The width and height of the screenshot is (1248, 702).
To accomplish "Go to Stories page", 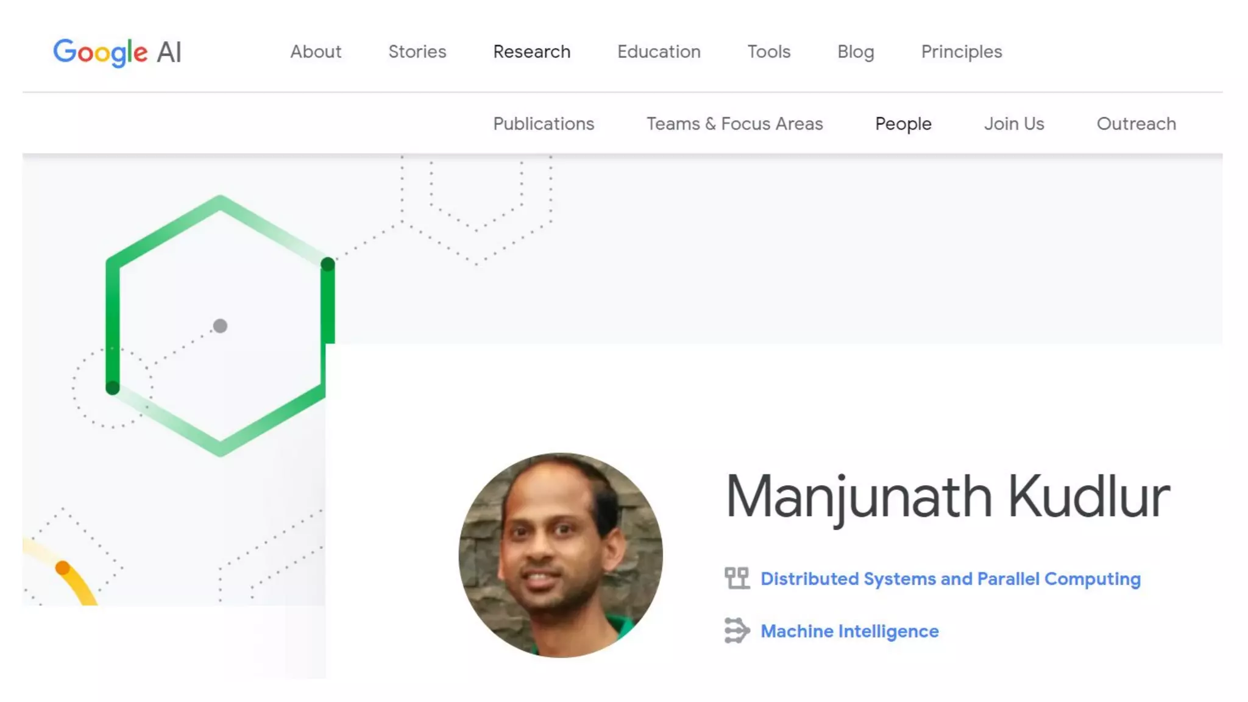I will pos(417,52).
